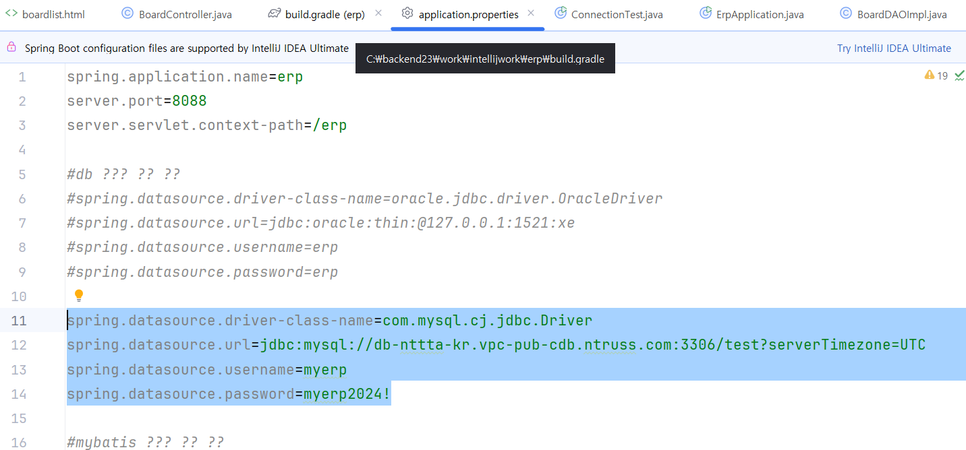Open the Try IntelliJ IDEA Ultimate link
The height and width of the screenshot is (450, 966).
pos(894,48)
